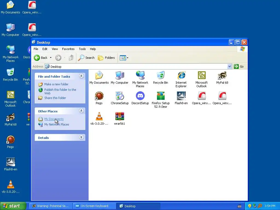Expand the Details panel
The height and width of the screenshot is (210, 280).
[x=81, y=137]
